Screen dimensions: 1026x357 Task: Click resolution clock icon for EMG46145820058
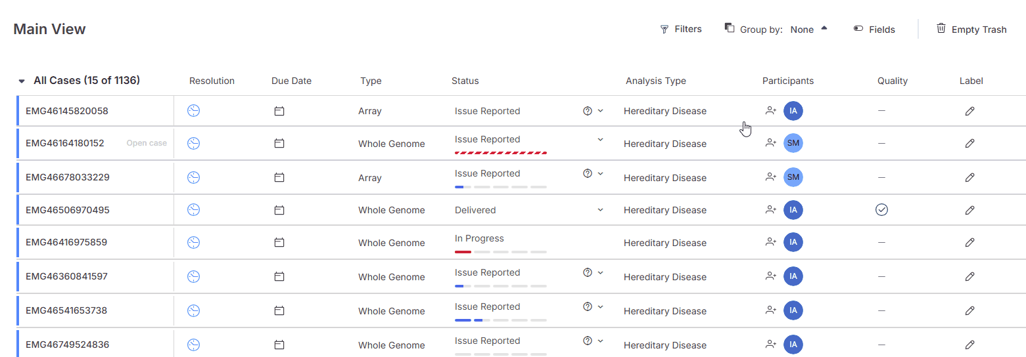tap(193, 111)
